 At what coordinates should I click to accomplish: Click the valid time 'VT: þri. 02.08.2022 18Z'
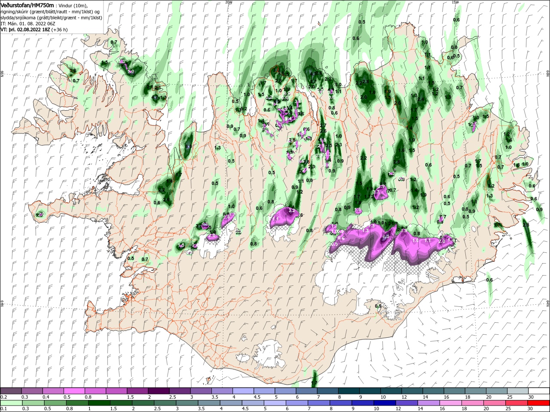(x=25, y=30)
